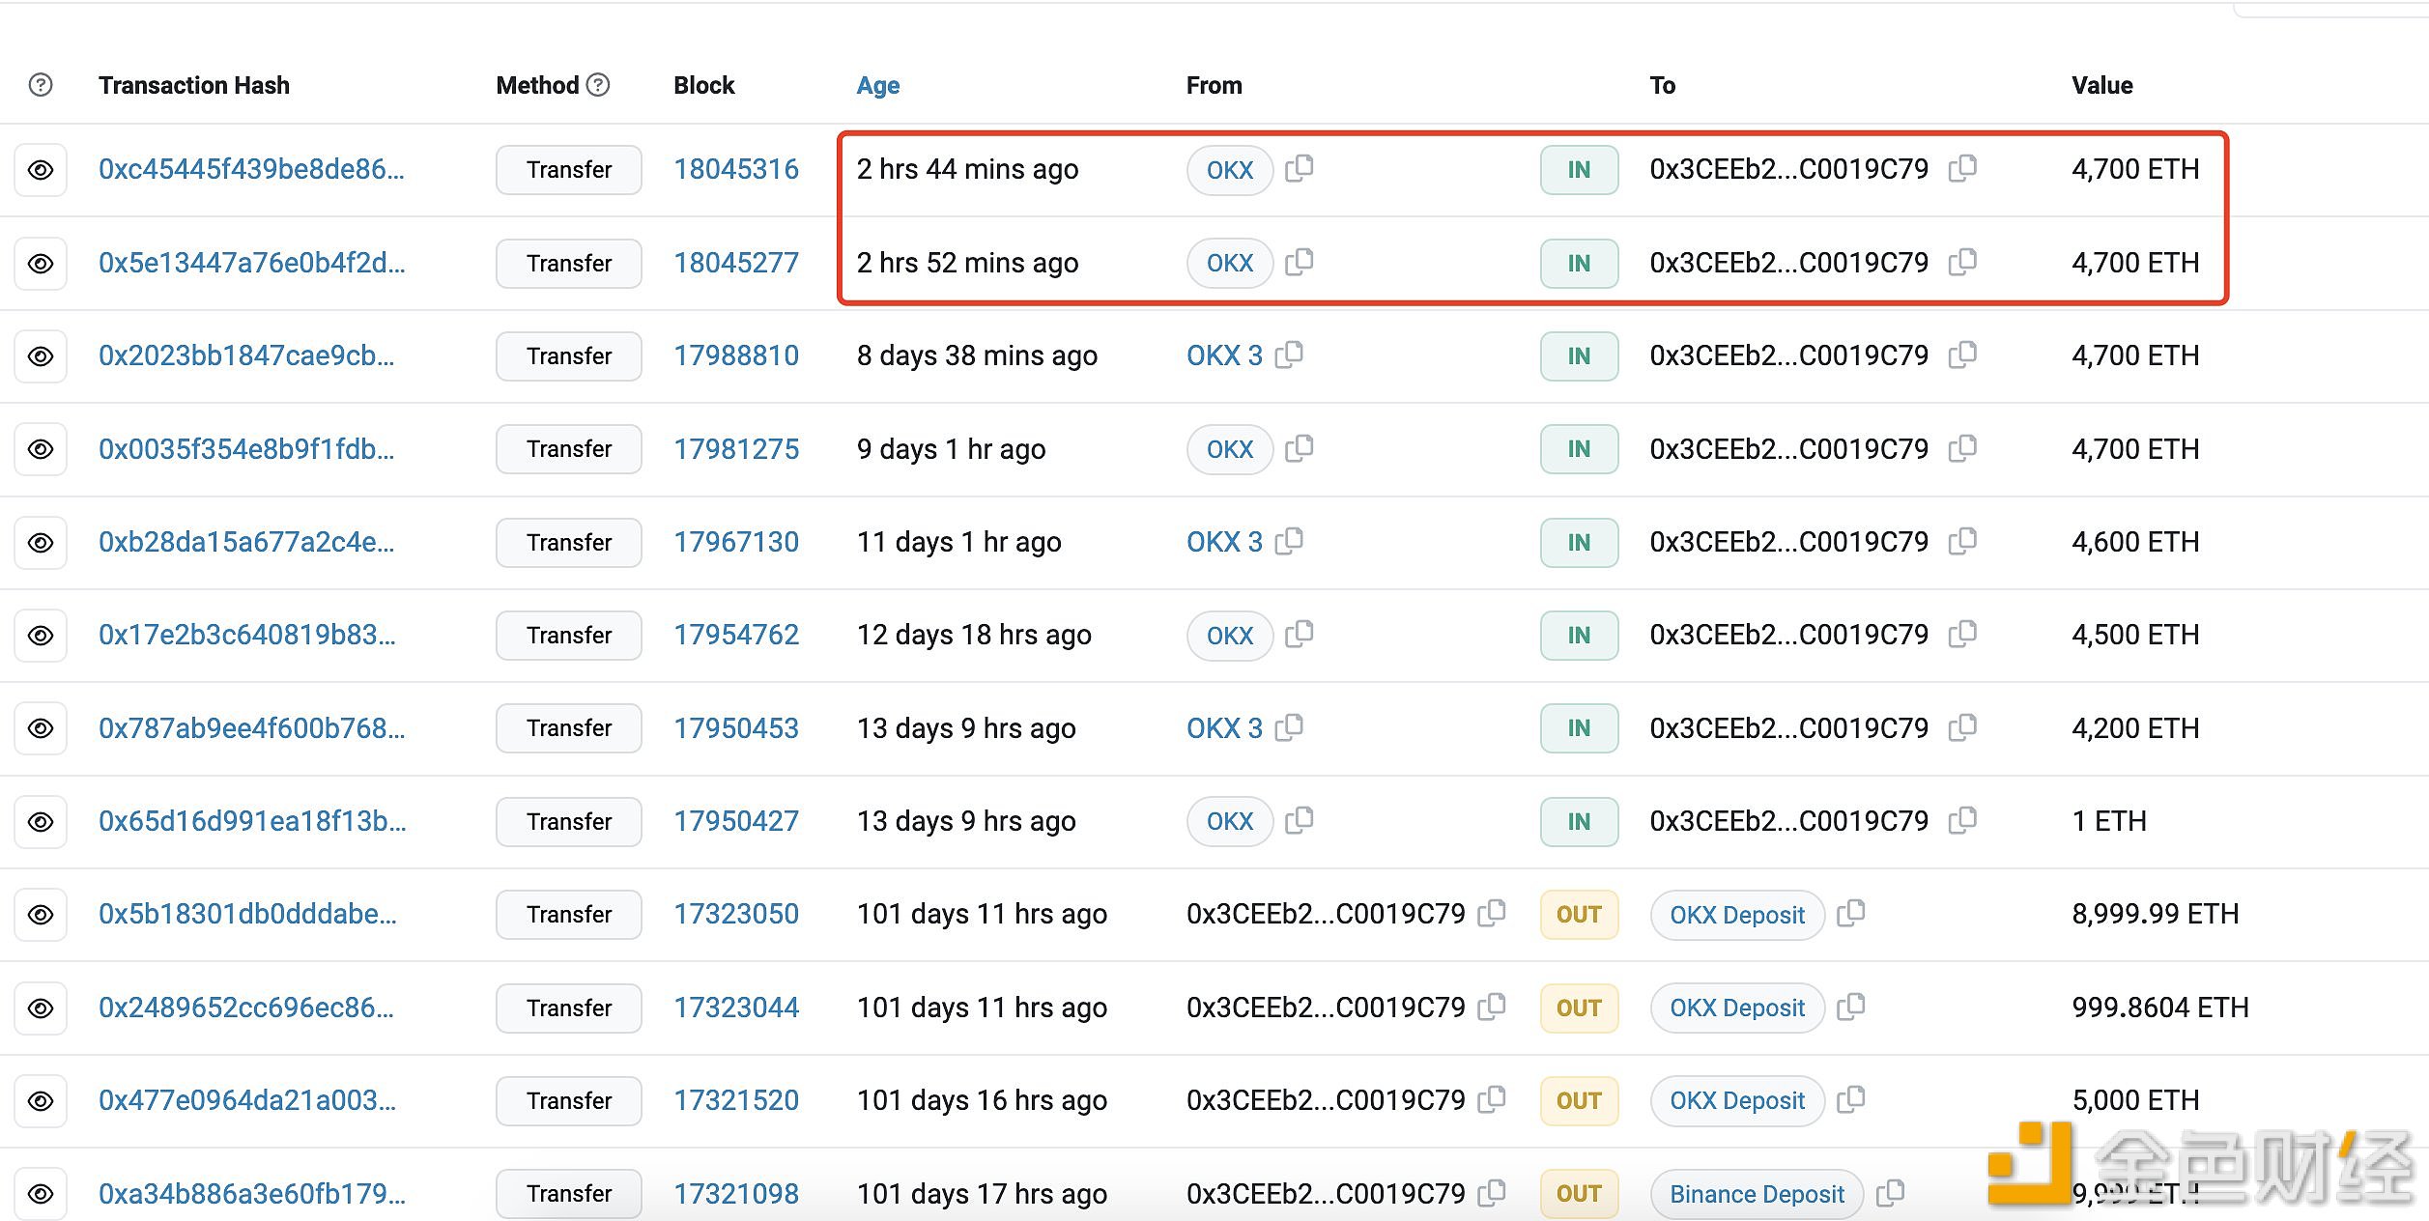The height and width of the screenshot is (1221, 2429).
Task: Preview transaction 0xc45445f439be8de86 via eye icon
Action: point(41,170)
